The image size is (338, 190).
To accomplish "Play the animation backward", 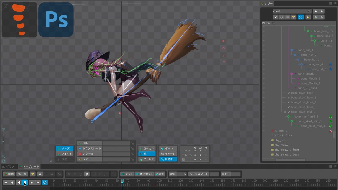I will click(x=19, y=183).
